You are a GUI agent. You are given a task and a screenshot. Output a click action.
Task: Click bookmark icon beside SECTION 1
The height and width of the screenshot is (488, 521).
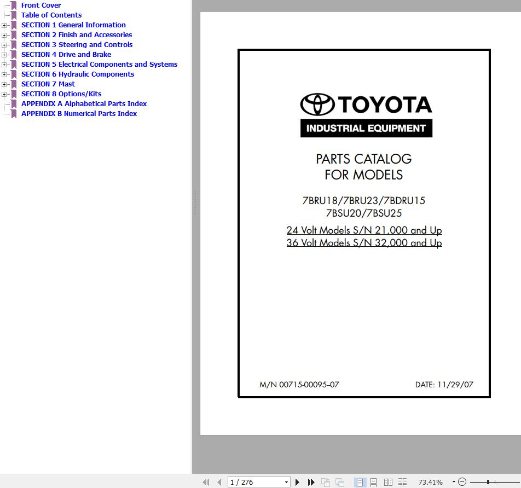coord(14,25)
